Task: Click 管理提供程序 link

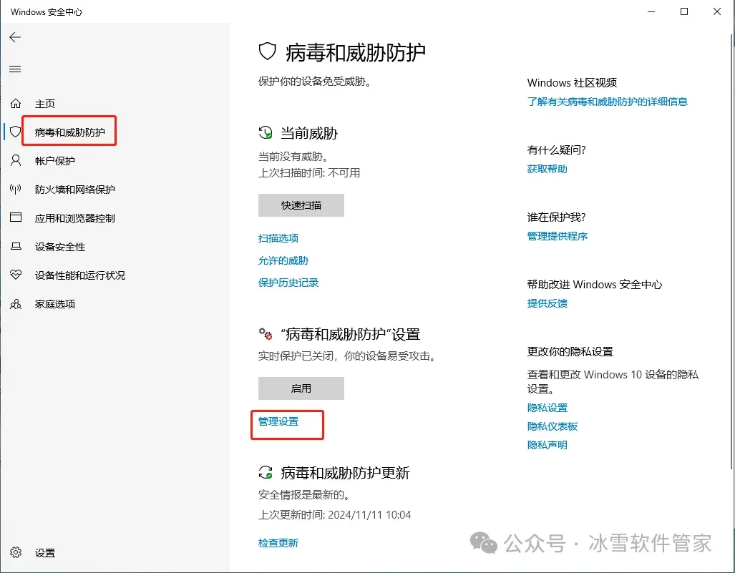Action: tap(558, 236)
